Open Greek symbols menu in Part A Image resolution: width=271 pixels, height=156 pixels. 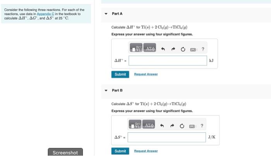point(150,48)
